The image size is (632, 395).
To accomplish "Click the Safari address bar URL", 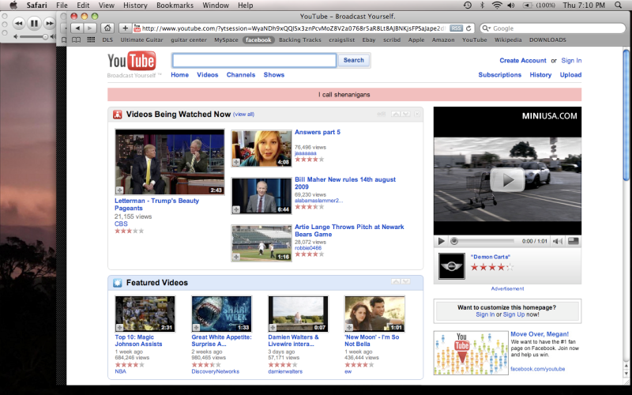I will pyautogui.click(x=293, y=28).
